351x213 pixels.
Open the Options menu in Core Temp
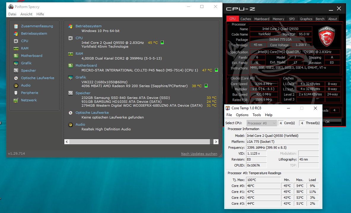(242, 115)
